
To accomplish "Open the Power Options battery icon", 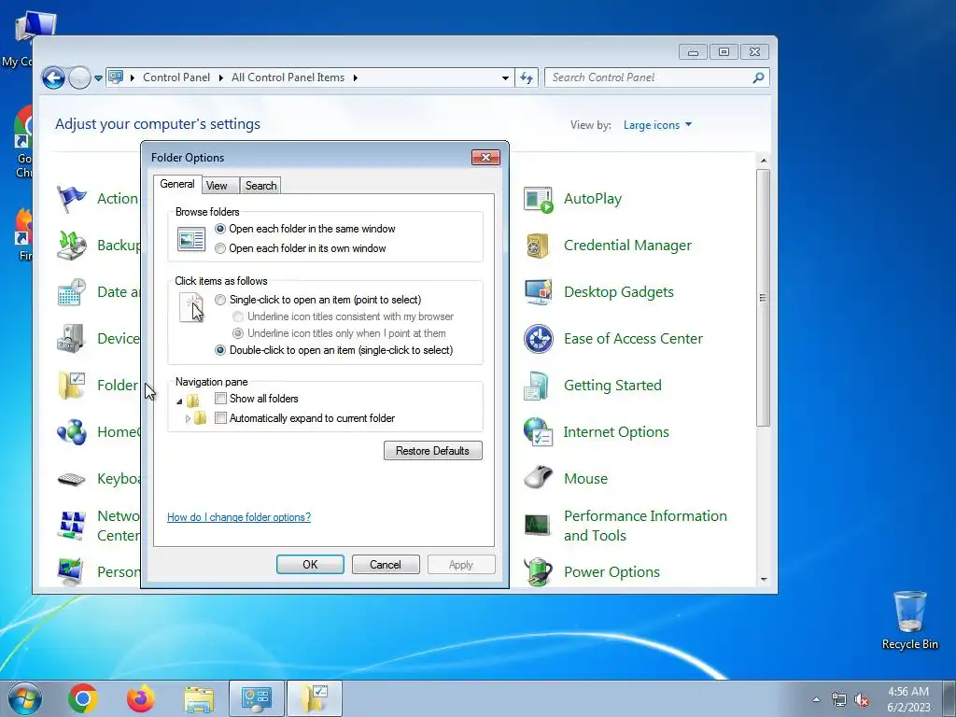I will [539, 572].
